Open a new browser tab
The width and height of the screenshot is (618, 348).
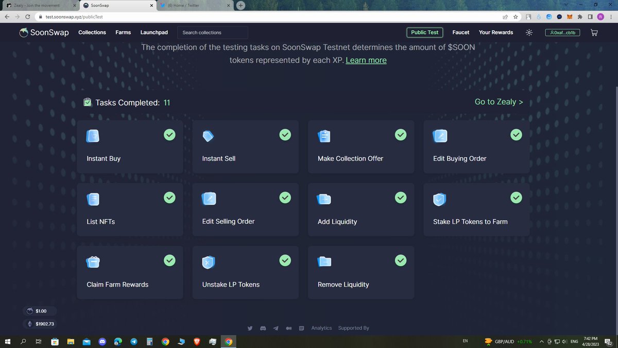(241, 5)
